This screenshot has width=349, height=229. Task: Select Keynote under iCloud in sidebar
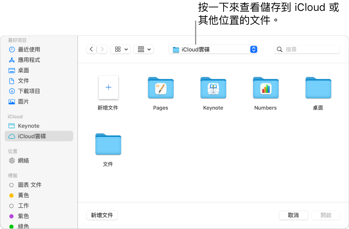pos(39,126)
